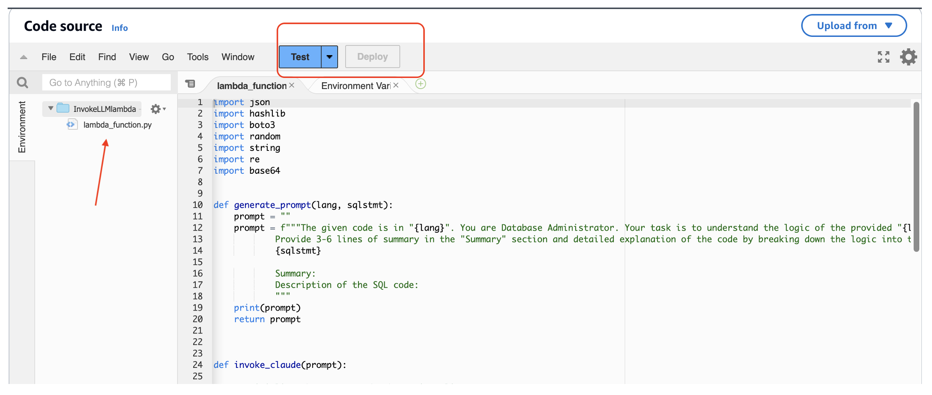Toggle fullscreen editor mode

[x=883, y=57]
